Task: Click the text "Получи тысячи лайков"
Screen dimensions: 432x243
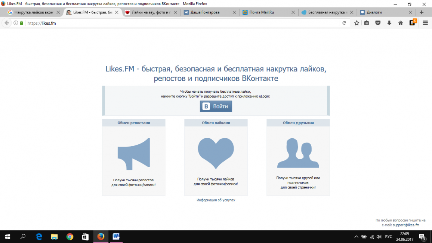Action: (x=216, y=179)
